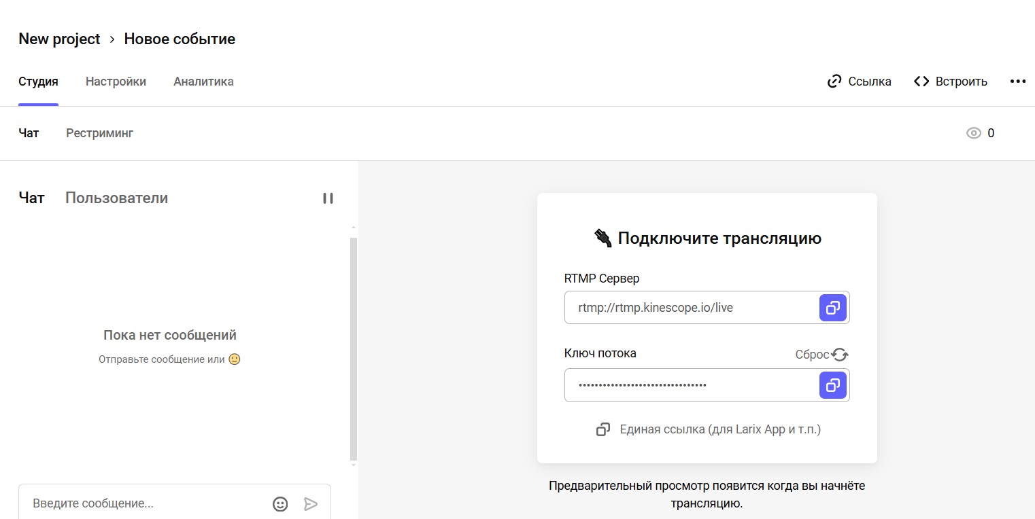Focus the Введите сообщение input field
This screenshot has width=1035, height=519.
[x=146, y=503]
